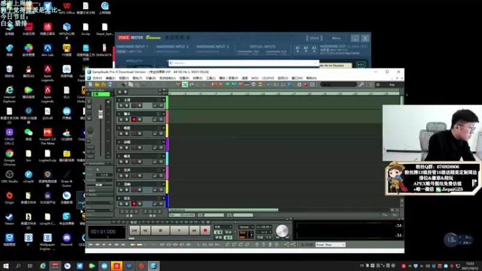Open OBS Studio desktop icon

click(9, 177)
